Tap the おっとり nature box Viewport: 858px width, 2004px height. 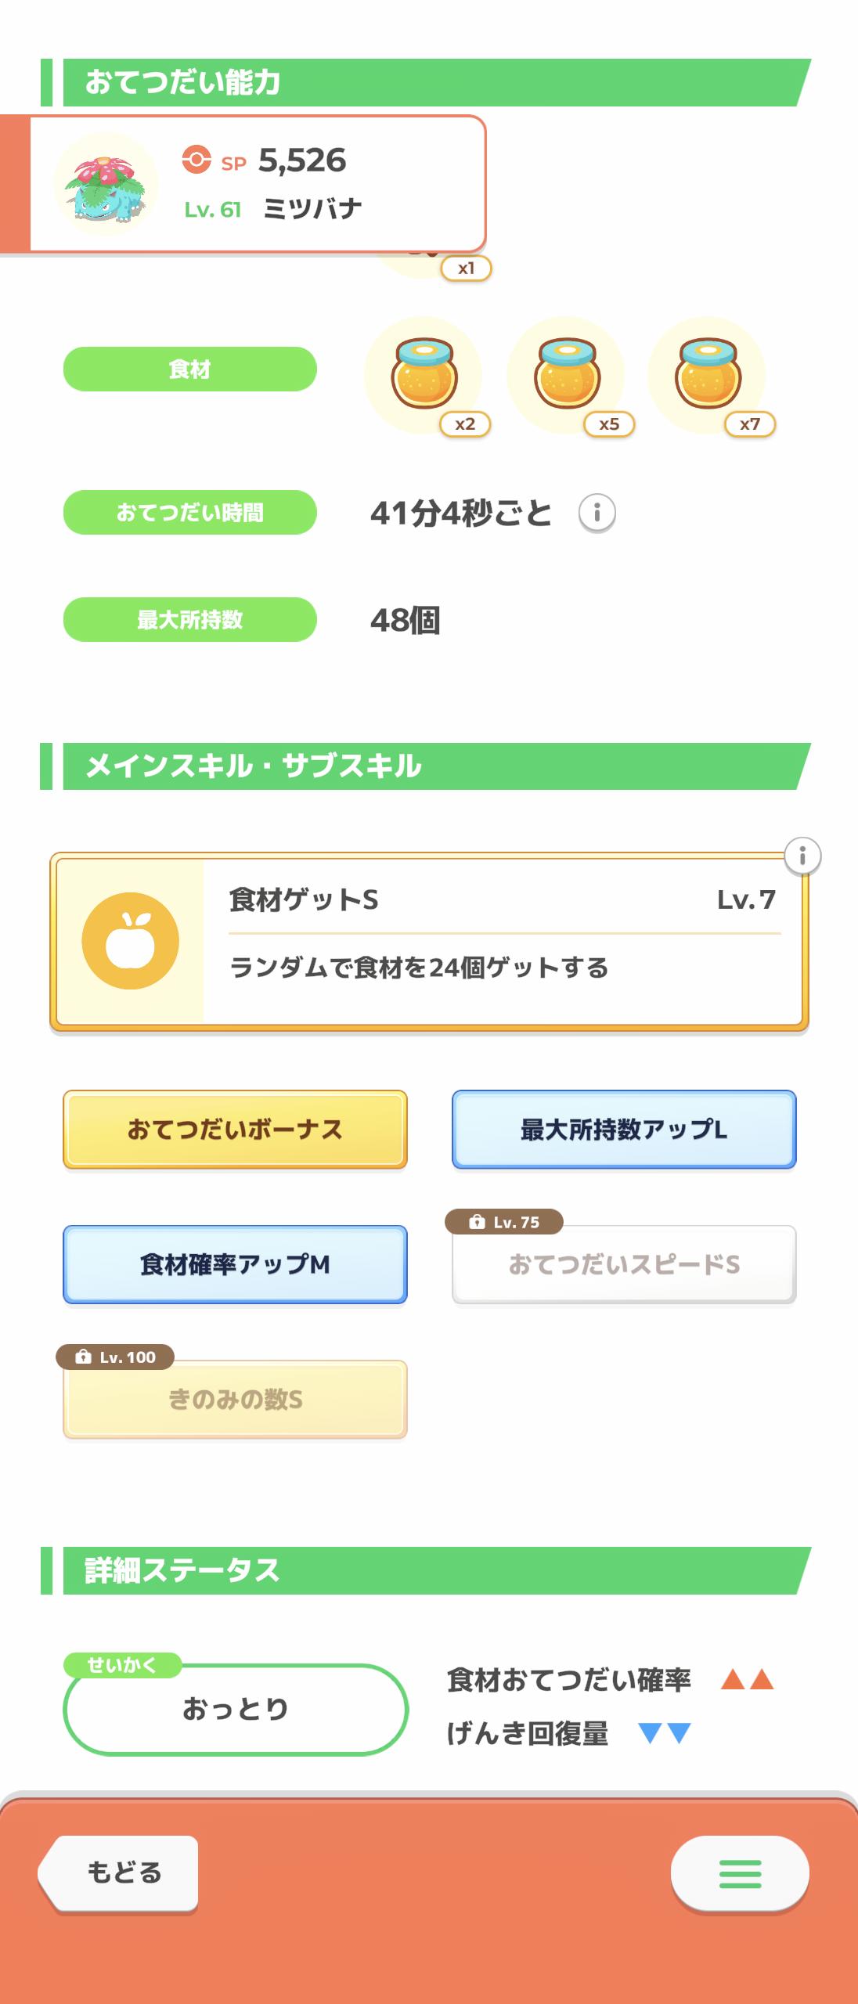(x=235, y=1709)
